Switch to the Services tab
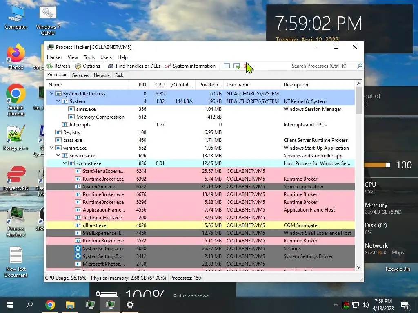This screenshot has width=418, height=313. coord(80,75)
